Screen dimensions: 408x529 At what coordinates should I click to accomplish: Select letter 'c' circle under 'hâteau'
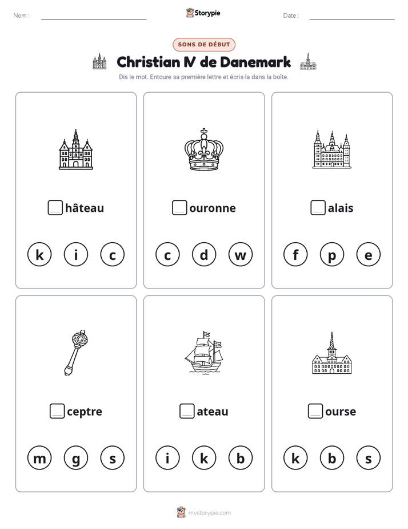pyautogui.click(x=113, y=254)
